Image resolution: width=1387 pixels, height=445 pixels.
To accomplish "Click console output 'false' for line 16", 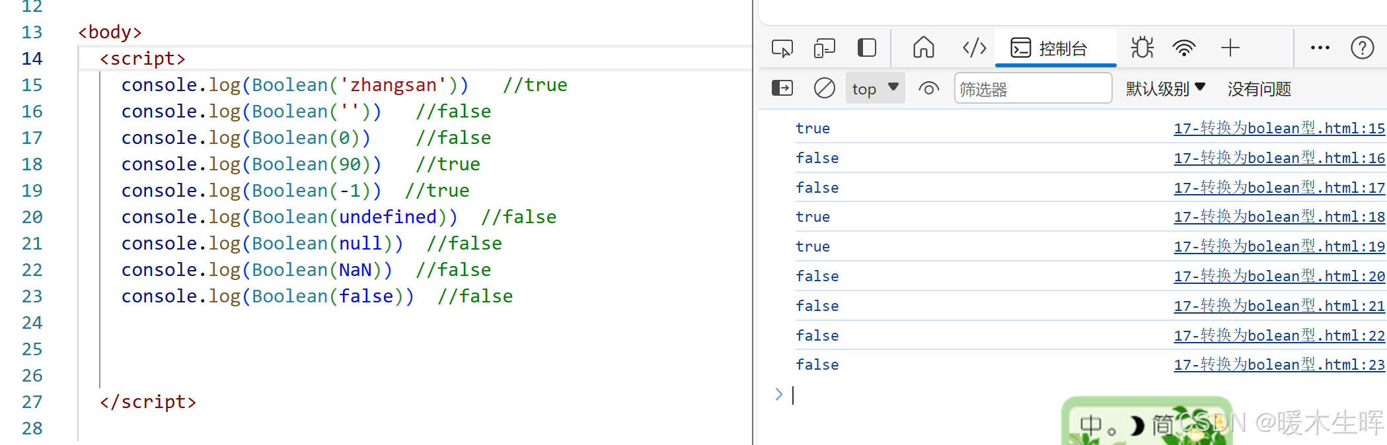I will pos(817,158).
